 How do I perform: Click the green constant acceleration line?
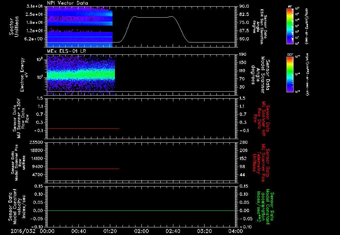[x=141, y=210]
